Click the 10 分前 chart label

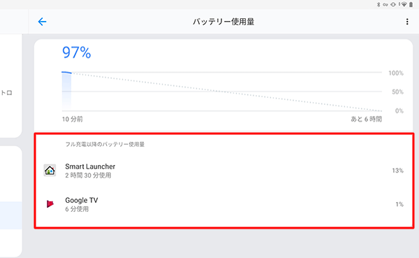[x=73, y=119]
